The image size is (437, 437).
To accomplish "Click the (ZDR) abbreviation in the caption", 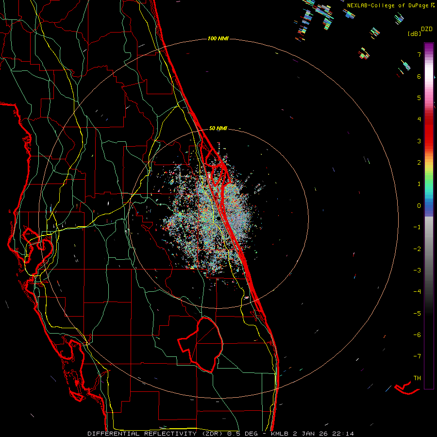I will tap(212, 434).
